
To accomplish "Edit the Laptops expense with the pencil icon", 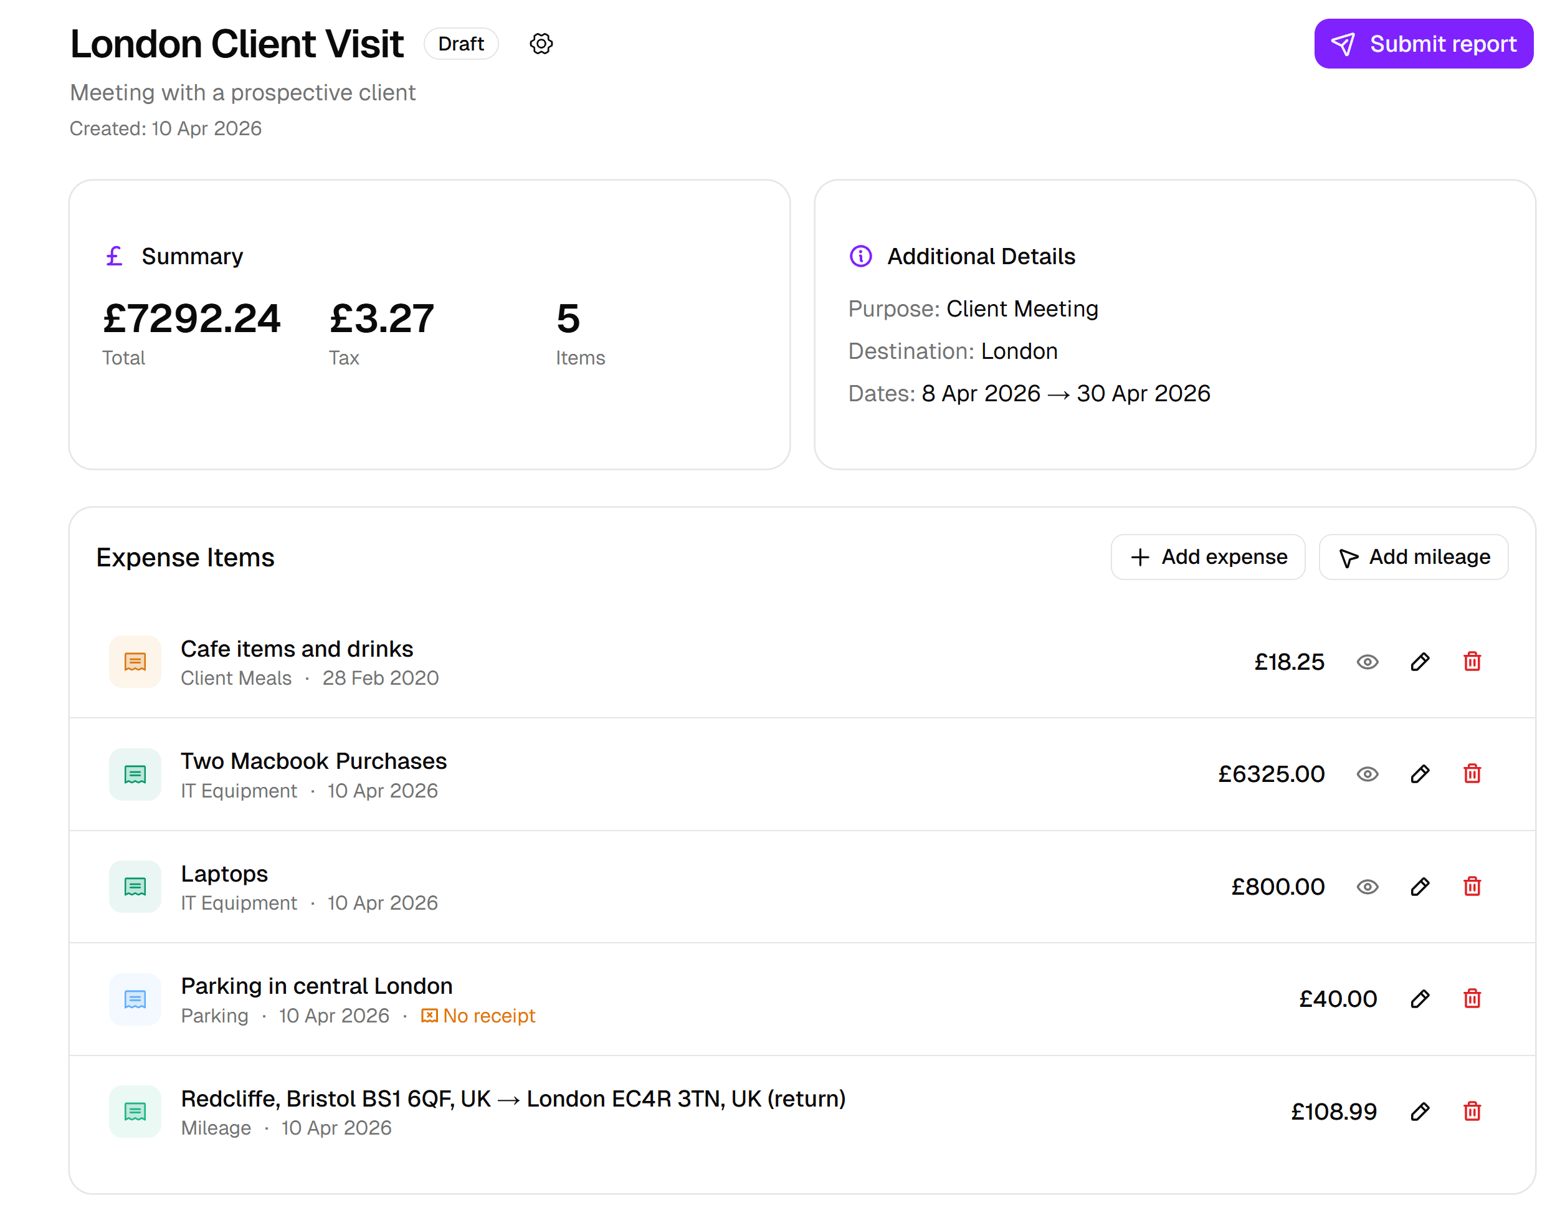I will 1420,886.
